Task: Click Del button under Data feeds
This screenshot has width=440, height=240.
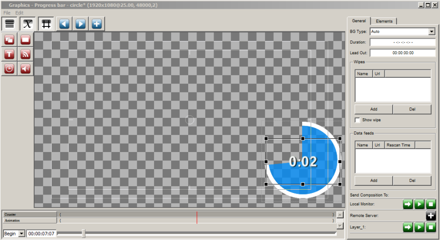Action: pyautogui.click(x=412, y=180)
